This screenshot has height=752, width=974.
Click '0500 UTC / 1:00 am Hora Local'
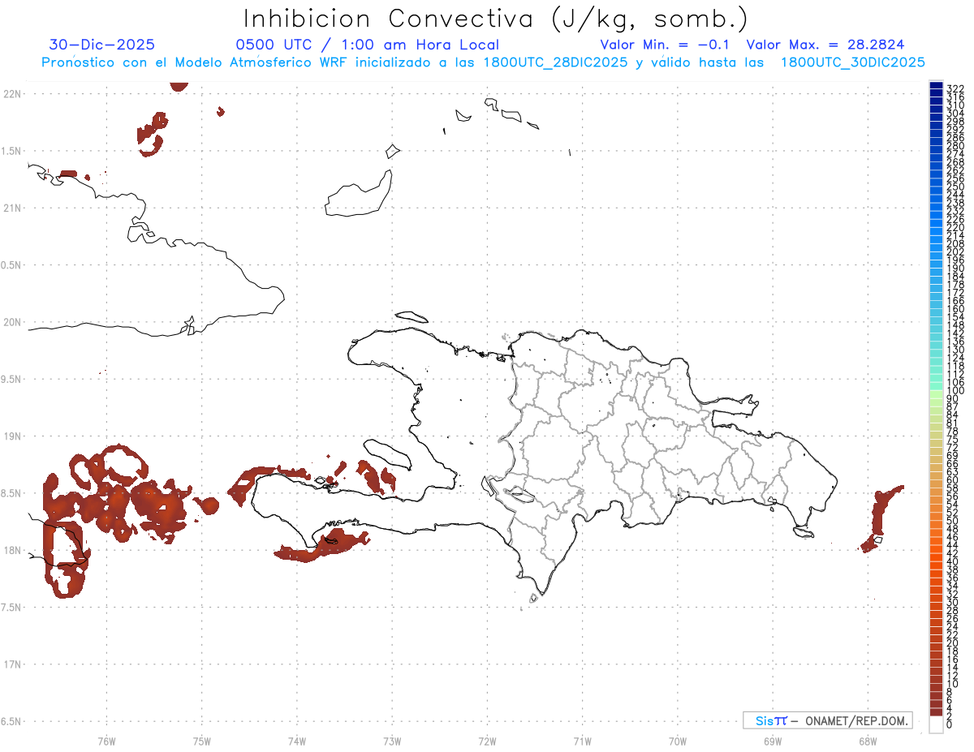tap(367, 45)
